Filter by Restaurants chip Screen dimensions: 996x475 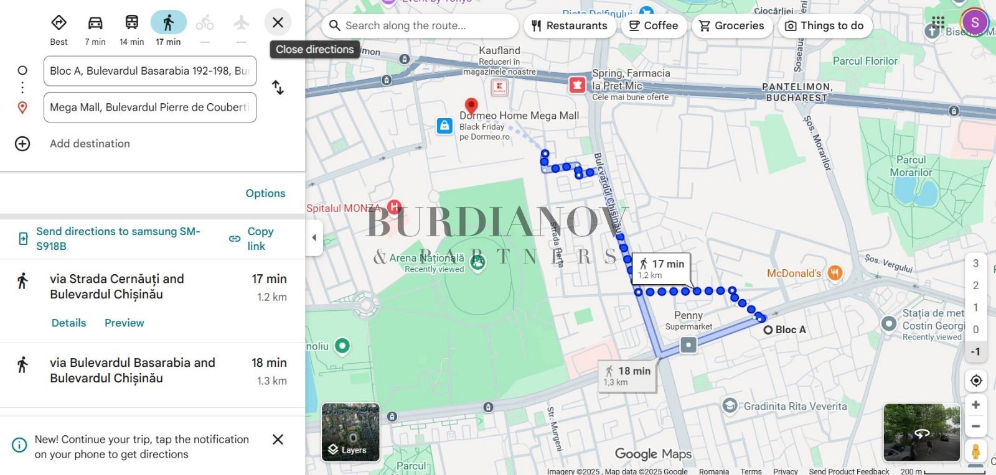(569, 25)
